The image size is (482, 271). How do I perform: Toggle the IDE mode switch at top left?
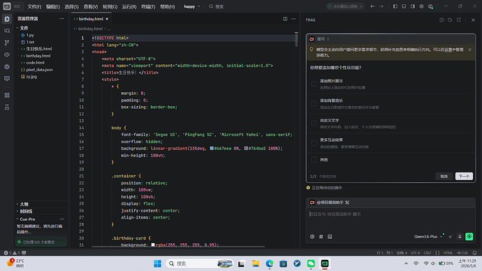[12, 6]
